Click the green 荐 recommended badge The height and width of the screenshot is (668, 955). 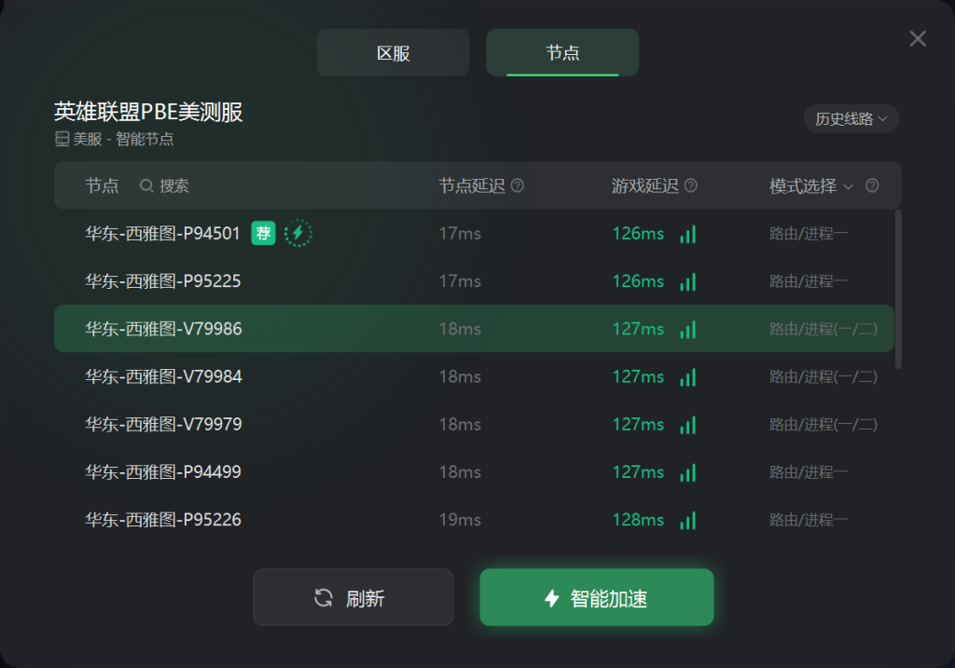coord(263,233)
